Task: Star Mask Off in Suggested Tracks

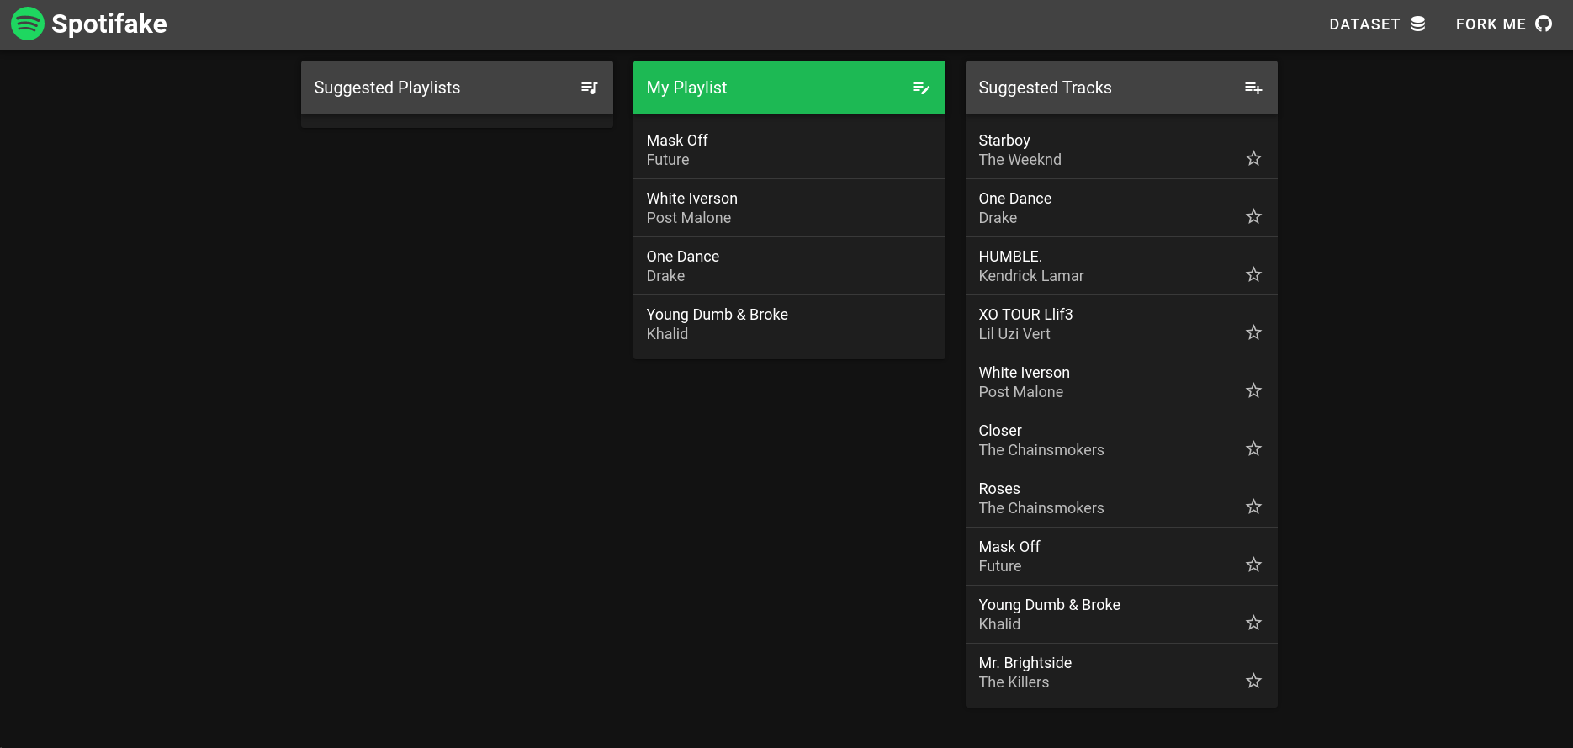Action: [1253, 565]
